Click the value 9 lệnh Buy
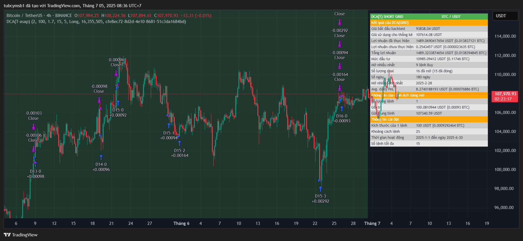 424,65
